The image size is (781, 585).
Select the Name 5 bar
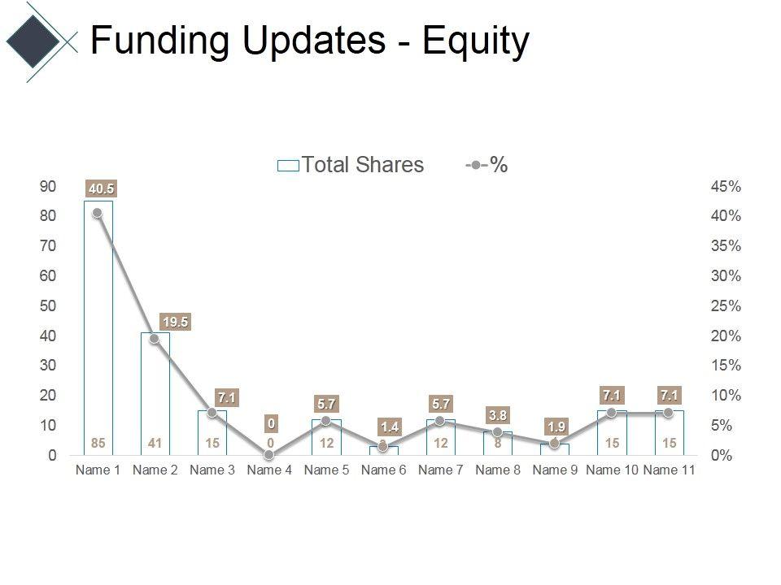[x=326, y=439]
